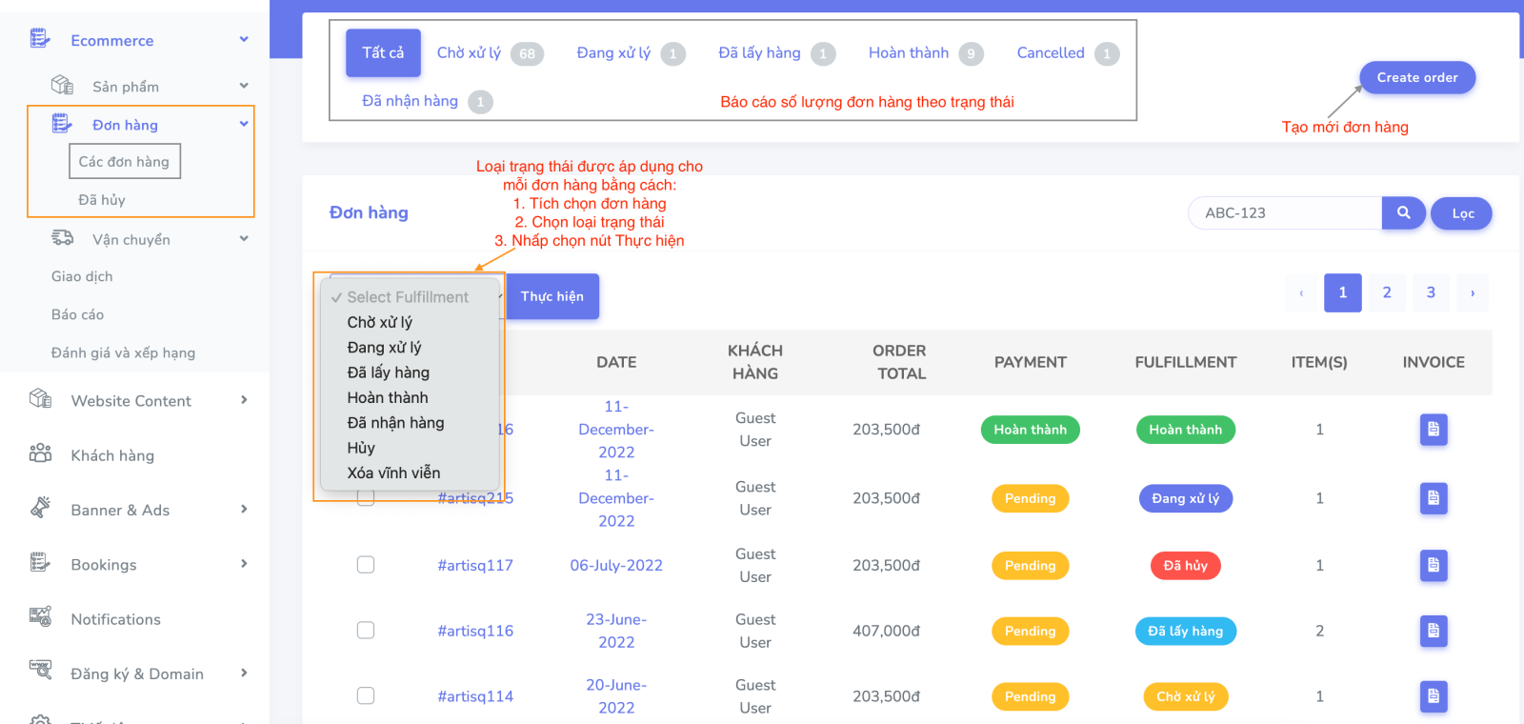The height and width of the screenshot is (724, 1524).
Task: Collapse the Ecommerce section chevron
Action: 244,40
